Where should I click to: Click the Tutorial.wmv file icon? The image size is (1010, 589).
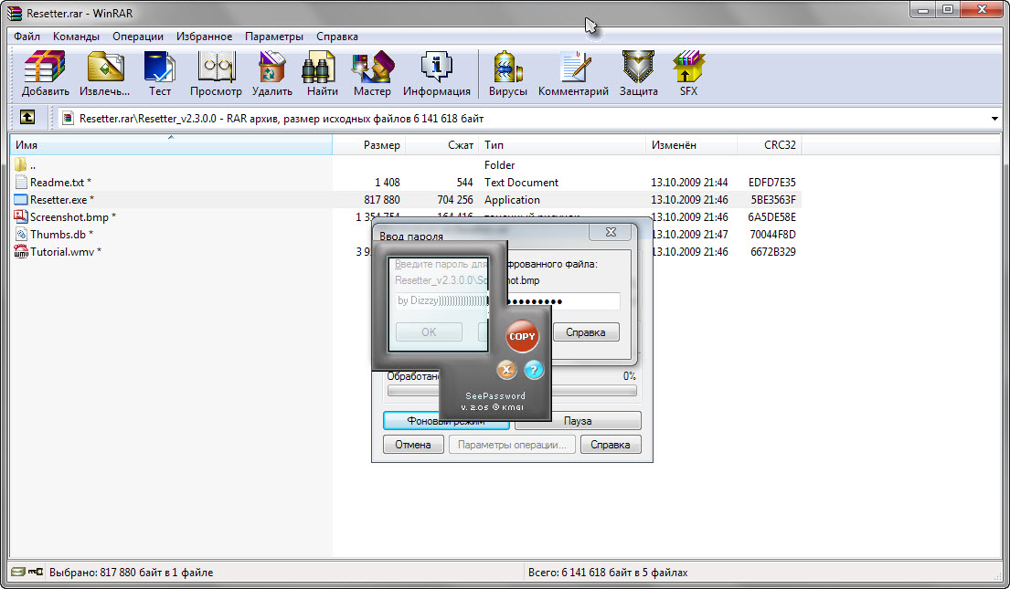tap(21, 252)
